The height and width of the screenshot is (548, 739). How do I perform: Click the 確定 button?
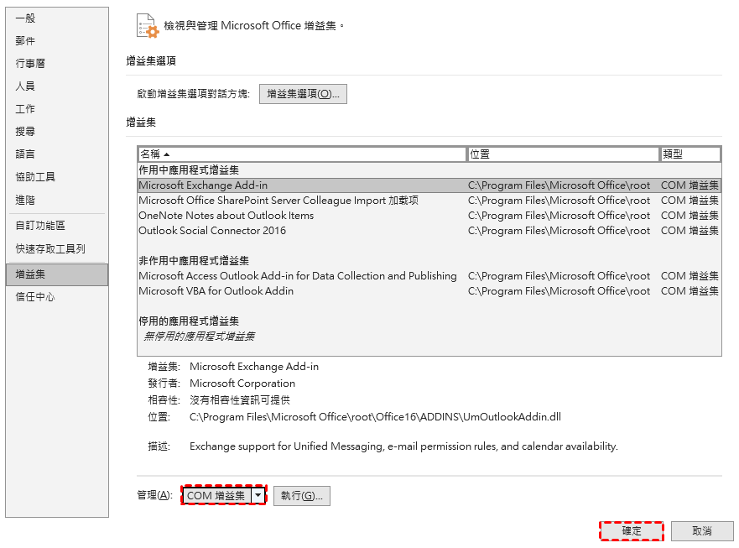click(632, 531)
